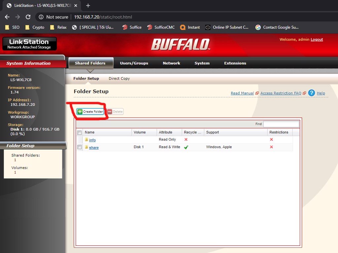This screenshot has height=253, width=338.
Task: Click the LinkStation logo
Action: point(29,44)
